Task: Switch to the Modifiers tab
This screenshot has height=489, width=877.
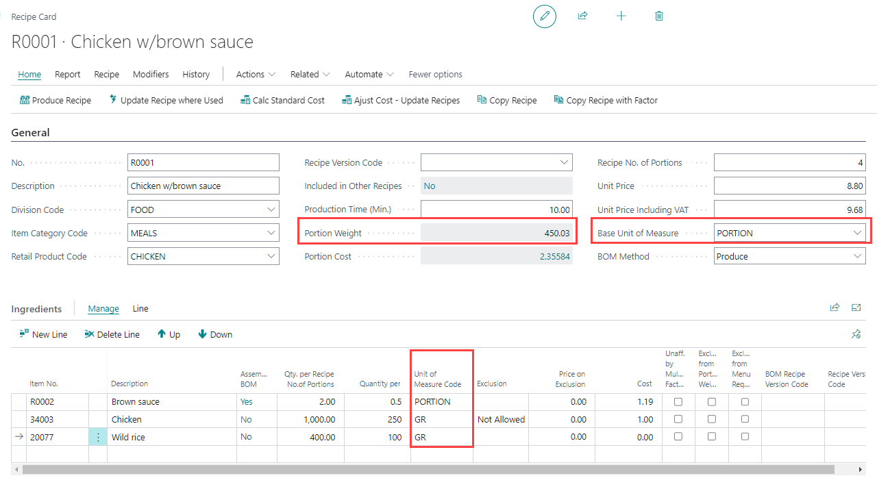Action: pos(151,74)
